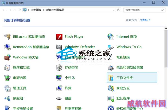Screen dimensions: 168x110
Task: Open the 管理工具 link
Action: pos(20,88)
